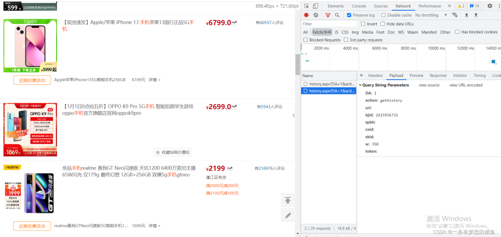Open the Timing tab

pyautogui.click(x=479, y=75)
